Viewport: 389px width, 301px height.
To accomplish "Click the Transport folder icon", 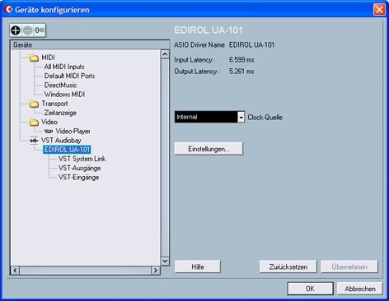I will [x=34, y=104].
